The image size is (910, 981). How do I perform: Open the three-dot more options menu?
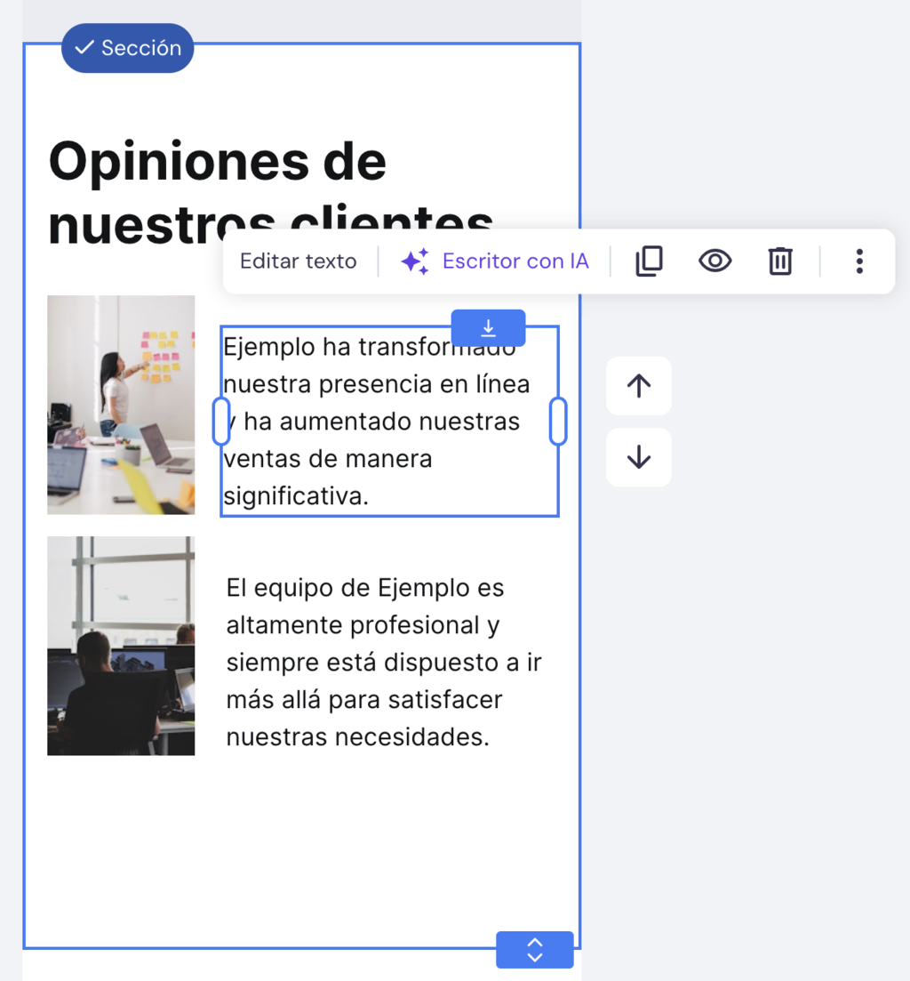(x=858, y=261)
